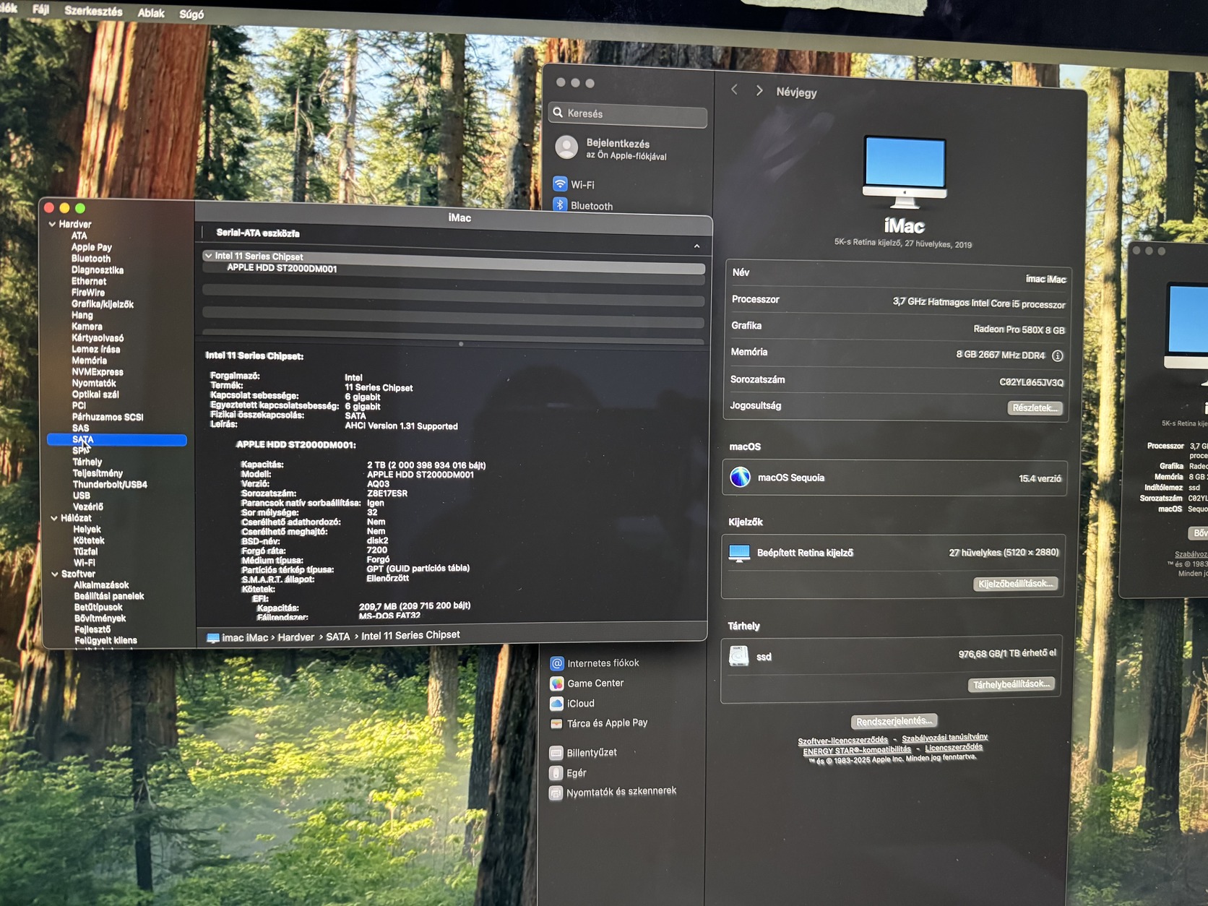
Task: Click the Rendszerjelentés... button
Action: pyautogui.click(x=894, y=721)
